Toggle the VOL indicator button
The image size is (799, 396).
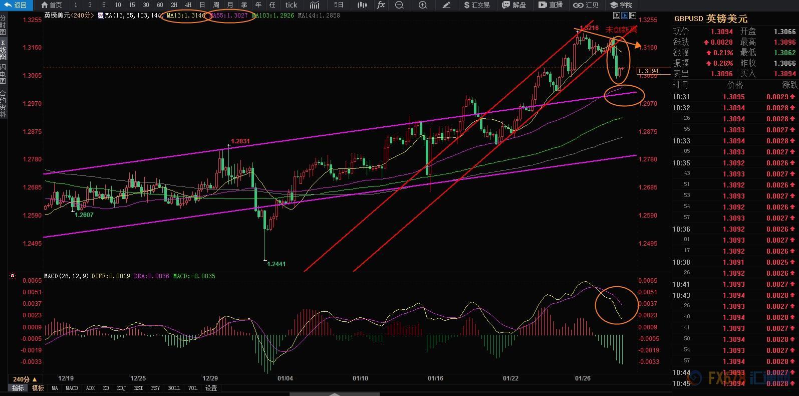(x=193, y=388)
